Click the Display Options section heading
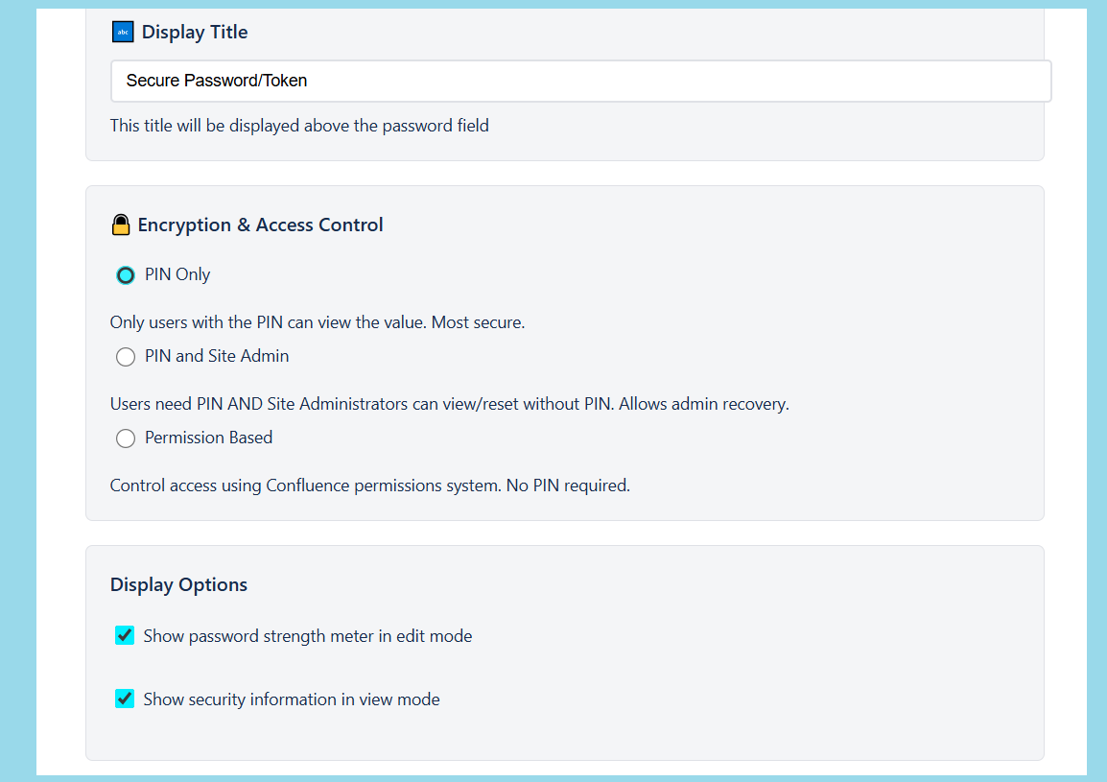Viewport: 1107px width, 782px height. click(178, 583)
